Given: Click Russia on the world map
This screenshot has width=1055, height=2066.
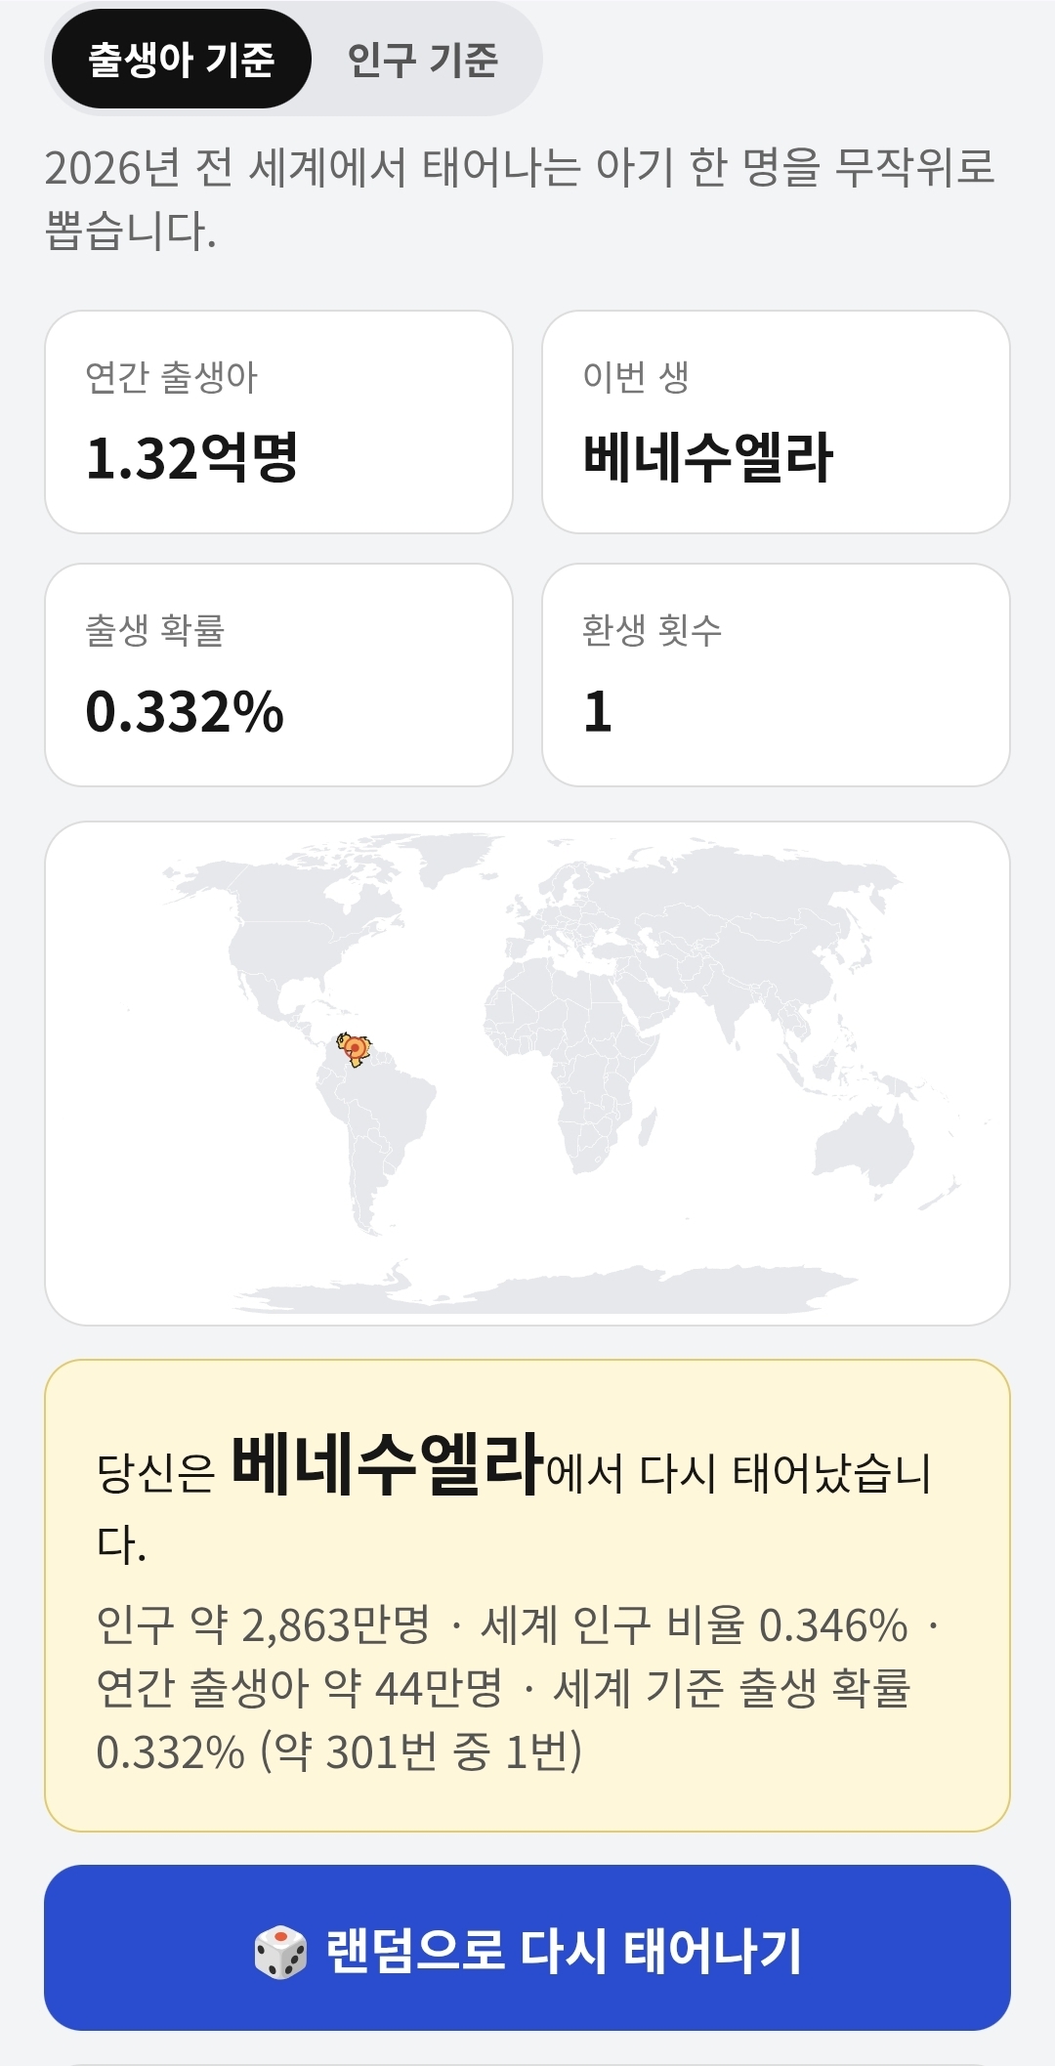Looking at the screenshot, I should click(x=742, y=894).
